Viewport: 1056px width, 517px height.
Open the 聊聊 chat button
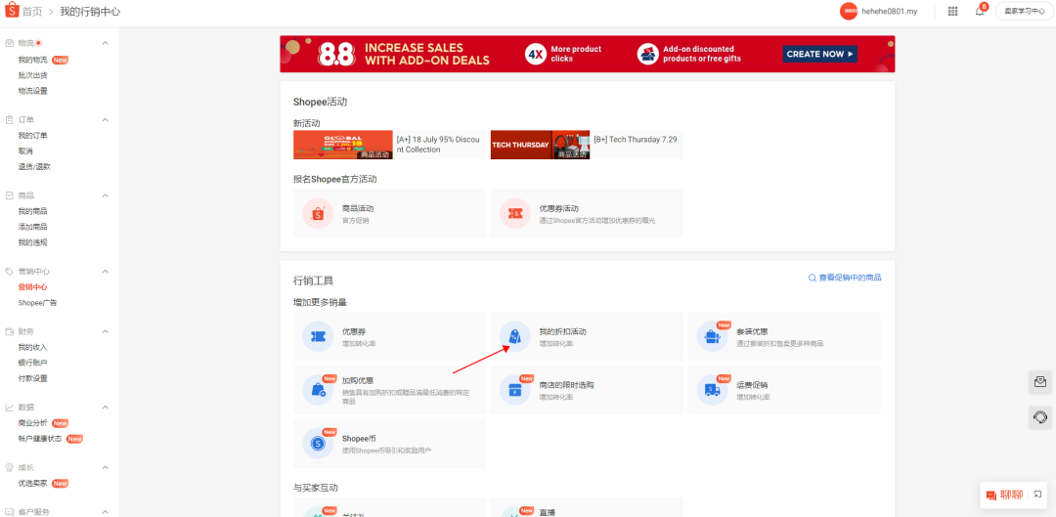pyautogui.click(x=1011, y=495)
